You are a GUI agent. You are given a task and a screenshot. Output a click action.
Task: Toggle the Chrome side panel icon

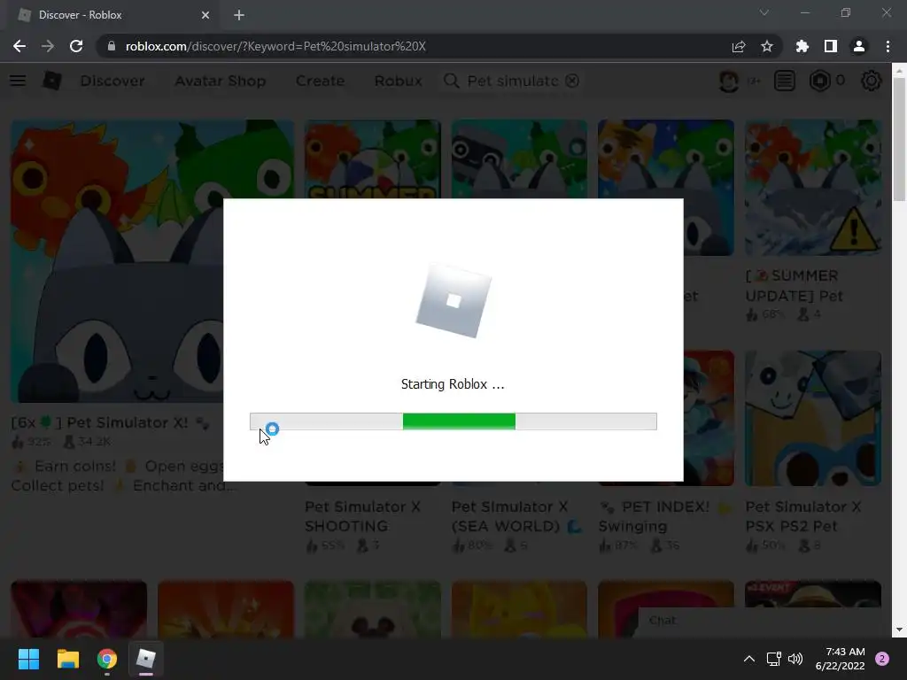[831, 46]
